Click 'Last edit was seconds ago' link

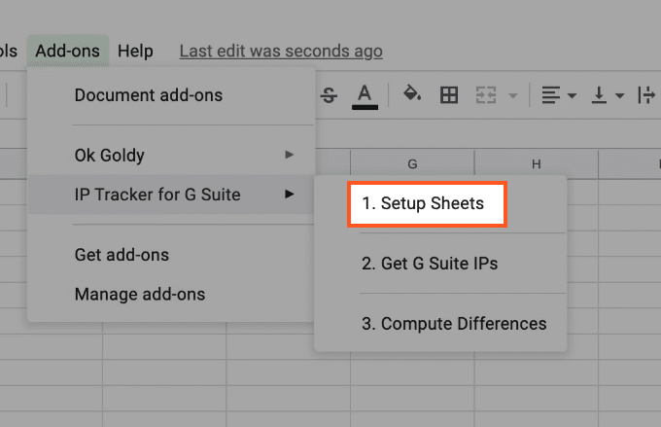(281, 51)
